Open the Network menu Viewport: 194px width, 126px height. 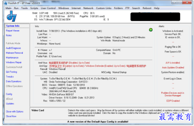click(x=88, y=8)
